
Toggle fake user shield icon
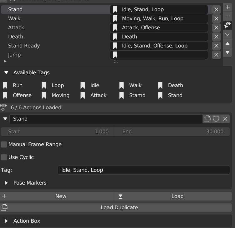click(216, 119)
